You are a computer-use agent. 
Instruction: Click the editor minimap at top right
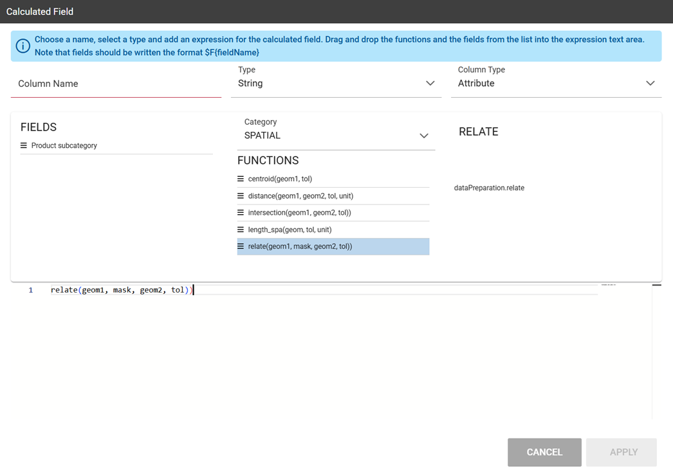pyautogui.click(x=609, y=285)
